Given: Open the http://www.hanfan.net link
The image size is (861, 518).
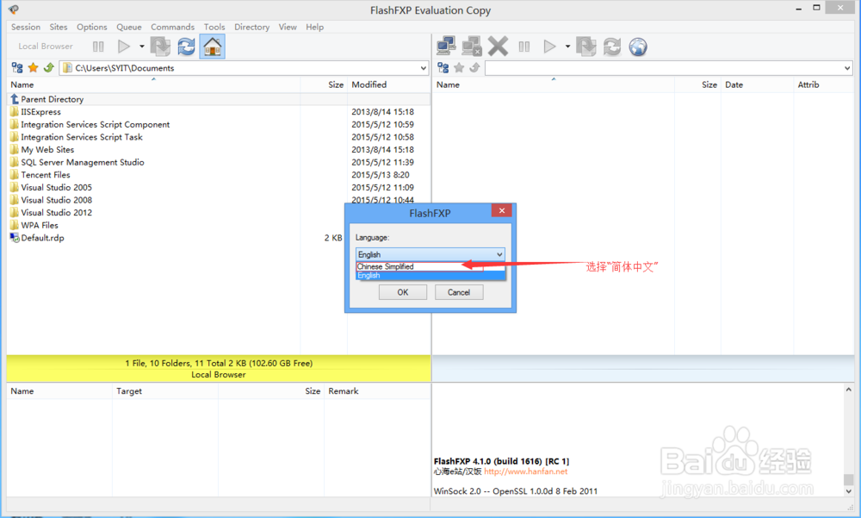Looking at the screenshot, I should click(525, 471).
